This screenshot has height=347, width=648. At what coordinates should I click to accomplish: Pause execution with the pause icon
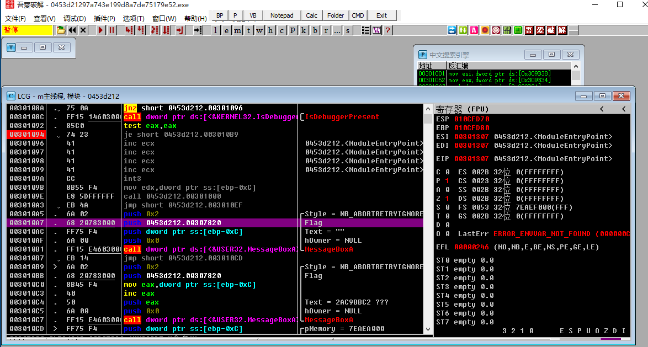point(112,30)
